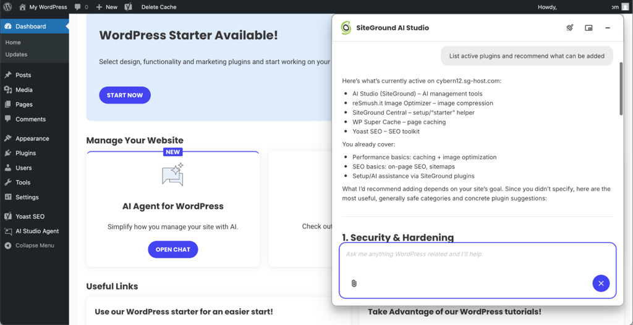The width and height of the screenshot is (633, 325).
Task: Click the round blue X button in chat input
Action: click(601, 283)
